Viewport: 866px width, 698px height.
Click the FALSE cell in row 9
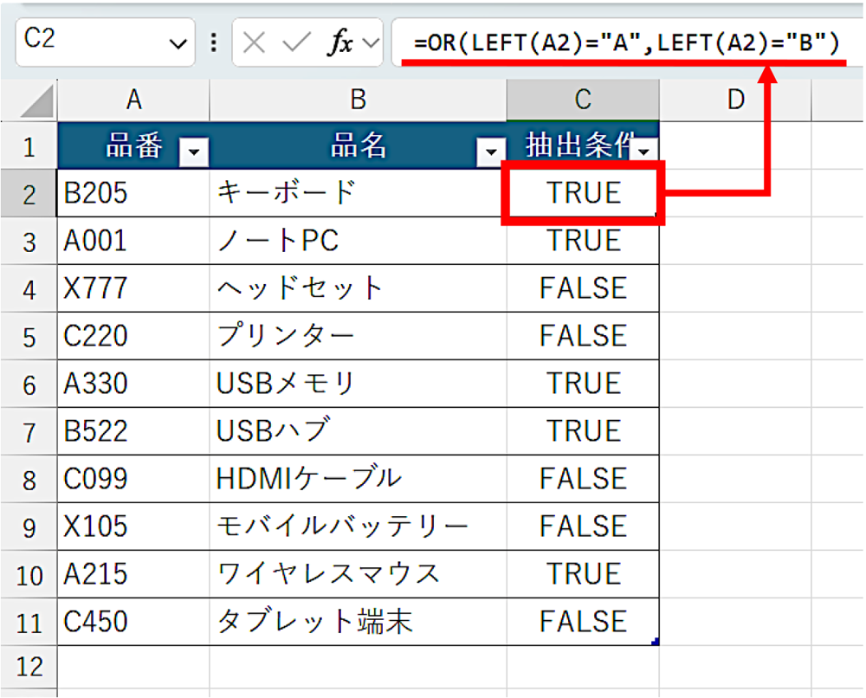point(583,527)
